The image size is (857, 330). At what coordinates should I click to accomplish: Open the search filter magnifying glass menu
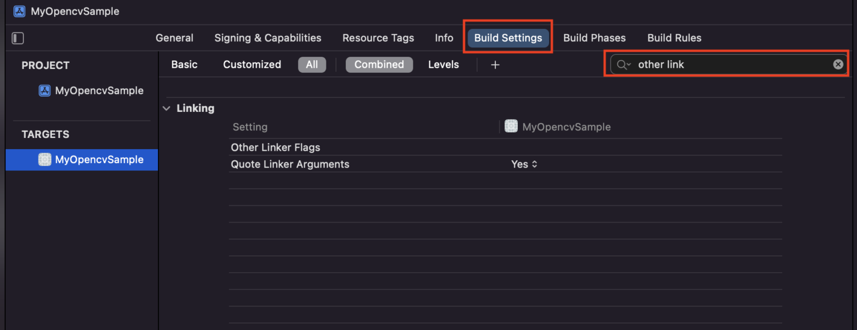click(623, 64)
